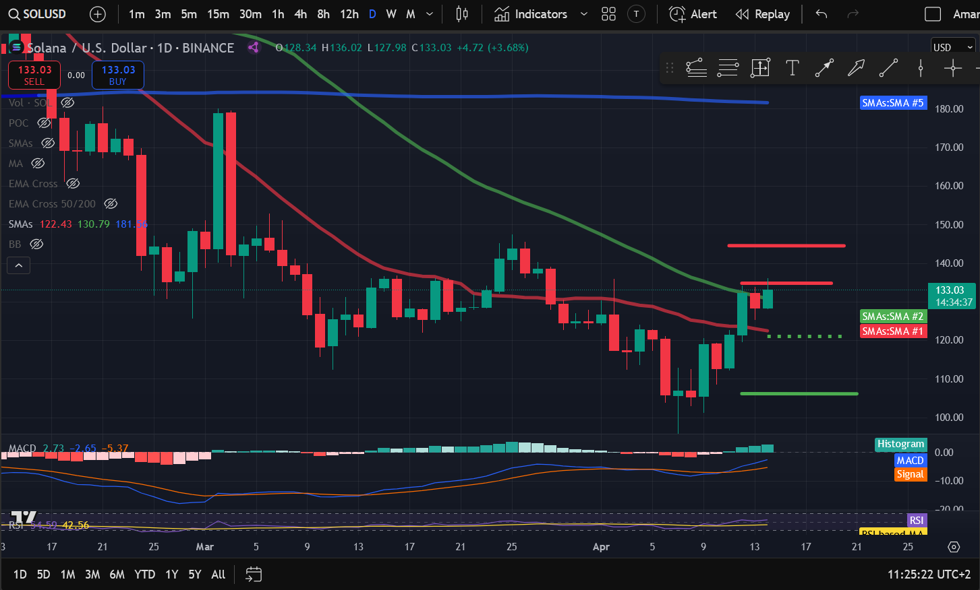Click the MACD pane legend label
980x590 pixels.
22,448
